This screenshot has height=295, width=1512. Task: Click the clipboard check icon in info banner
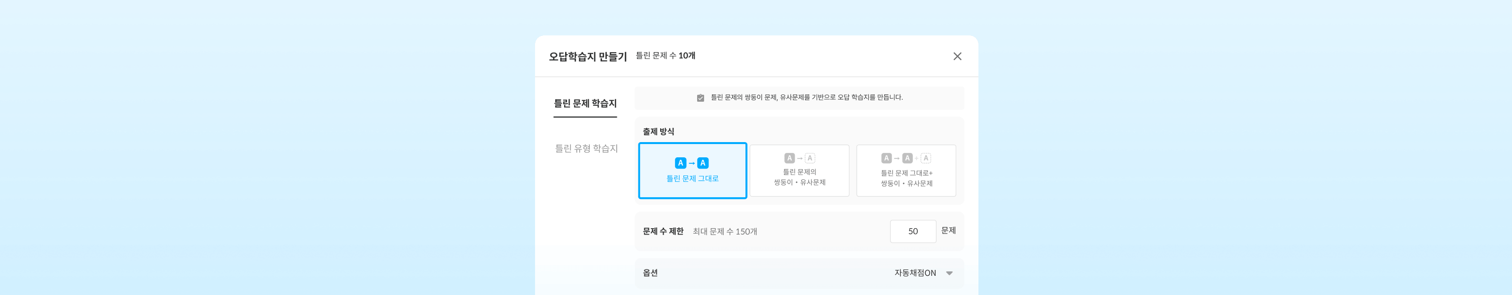coord(700,98)
